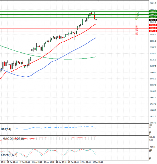Click the 2 May 08:16 time label
Image resolution: width=157 pixels, height=164 pixels.
[x=86, y=162]
